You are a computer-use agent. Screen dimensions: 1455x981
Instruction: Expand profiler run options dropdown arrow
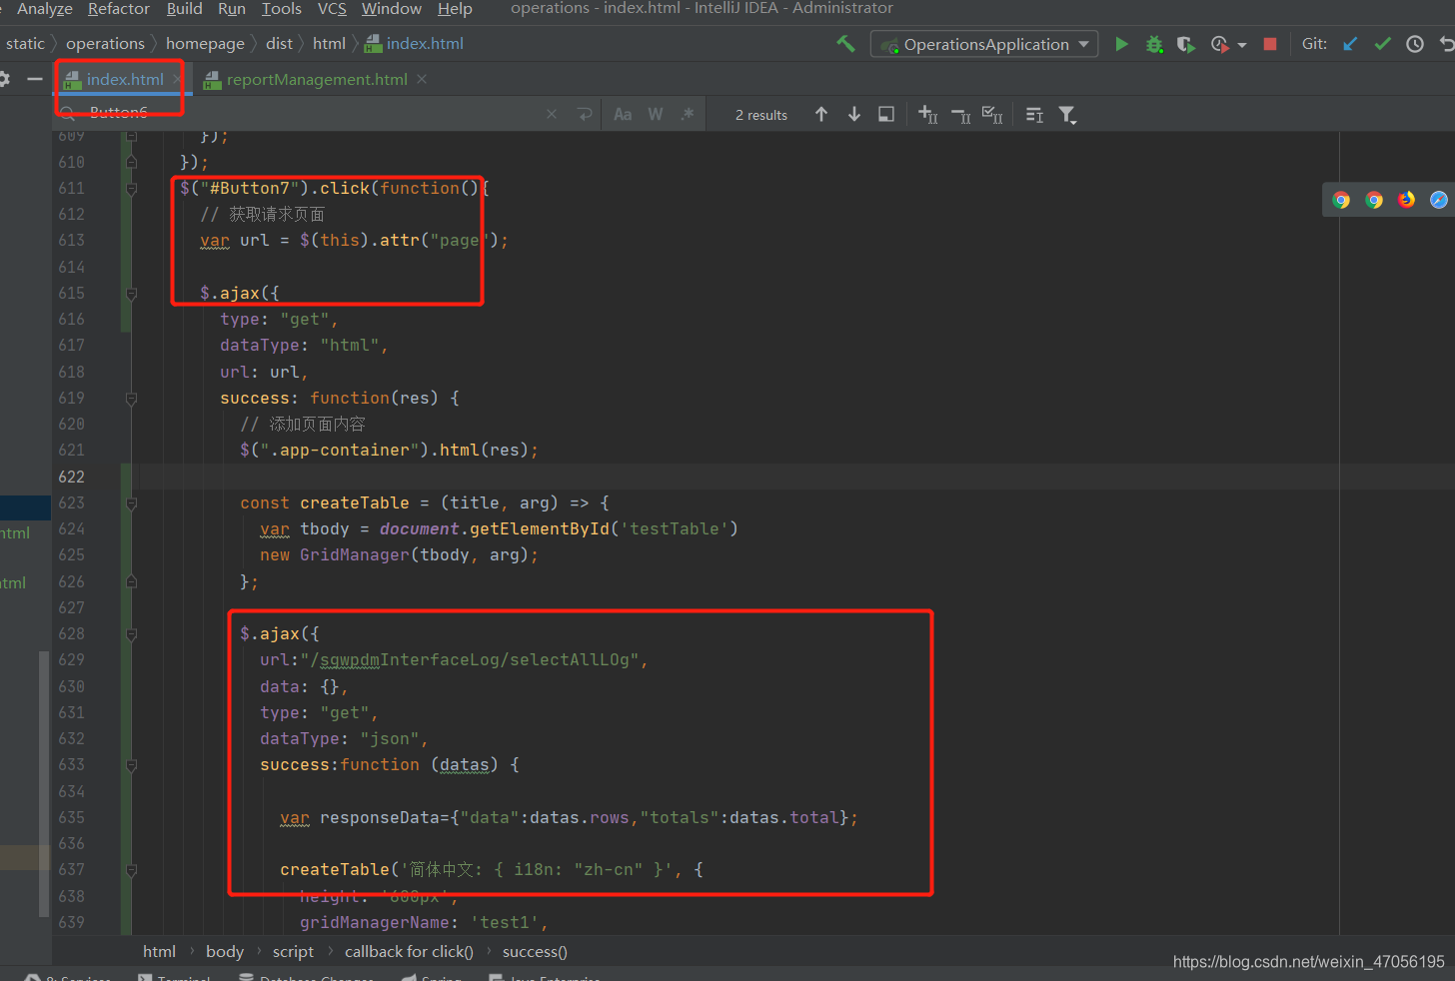1242,45
